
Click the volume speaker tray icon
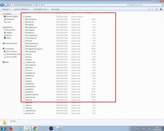(150, 128)
